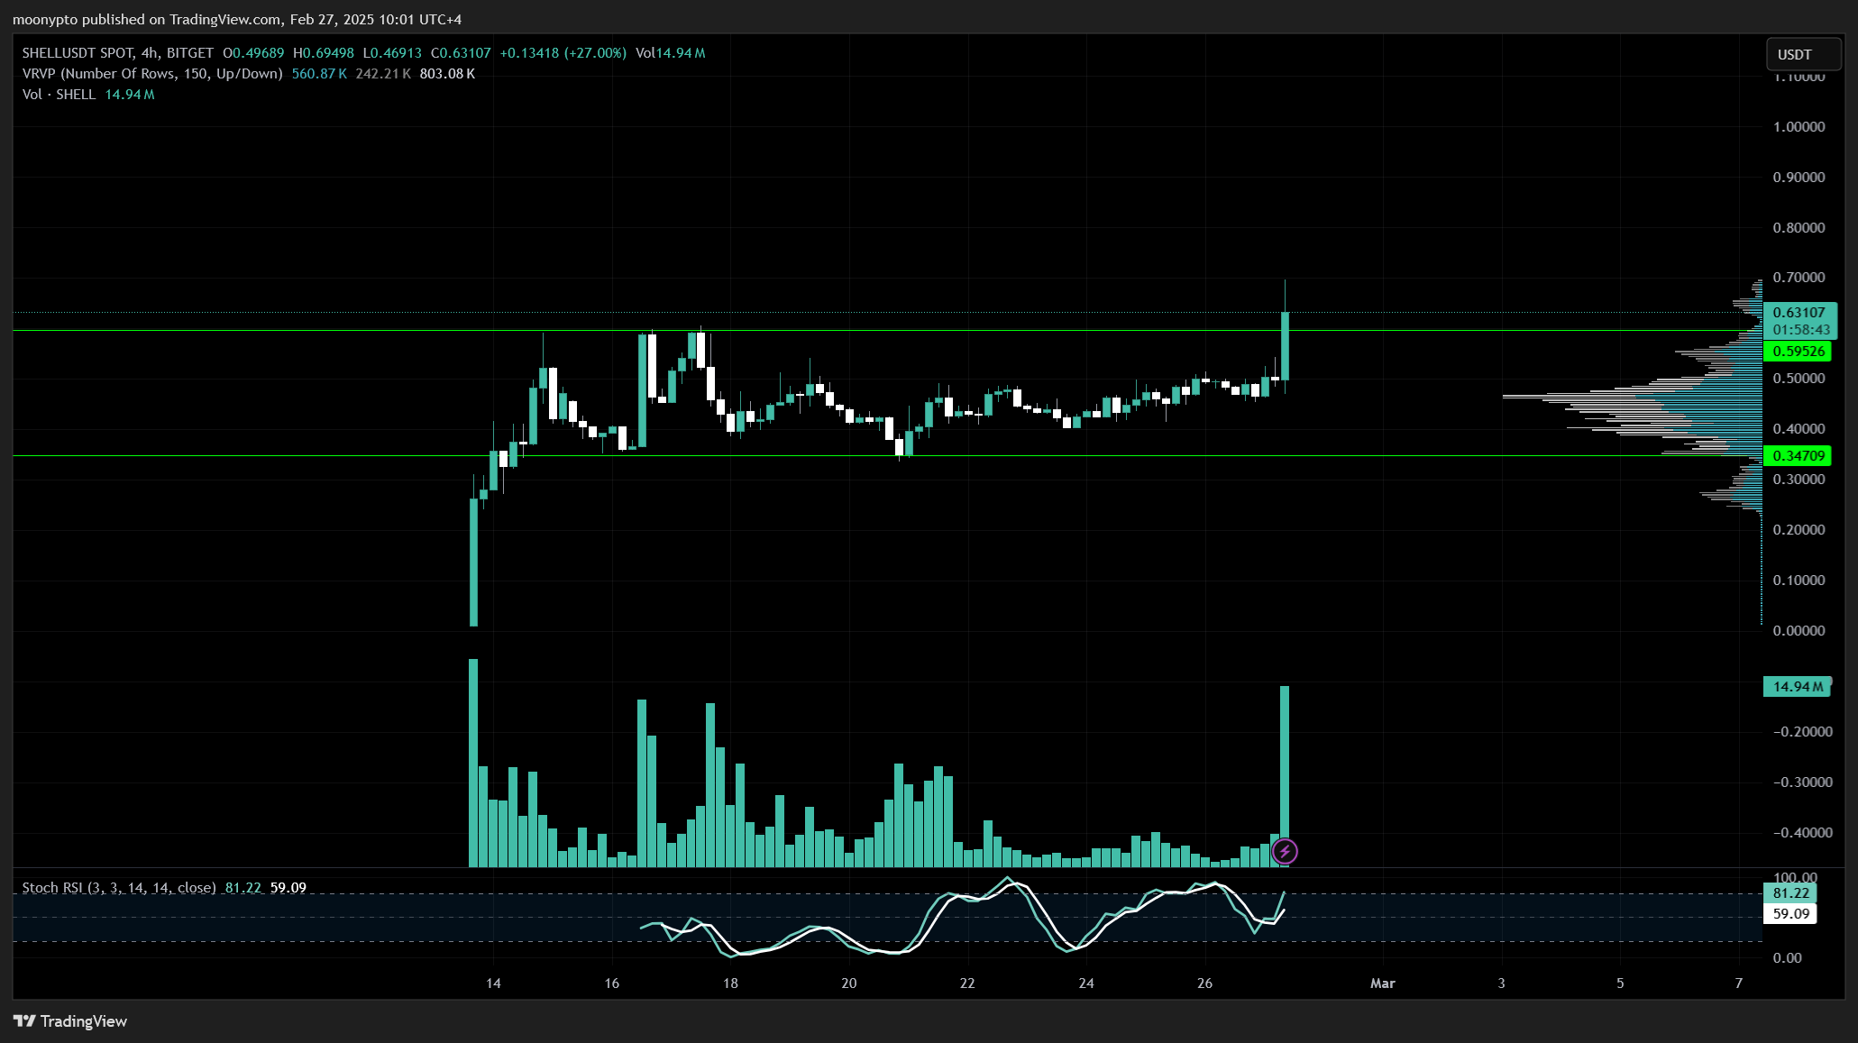
Task: Click the 0.34709 green line price label
Action: tap(1799, 456)
